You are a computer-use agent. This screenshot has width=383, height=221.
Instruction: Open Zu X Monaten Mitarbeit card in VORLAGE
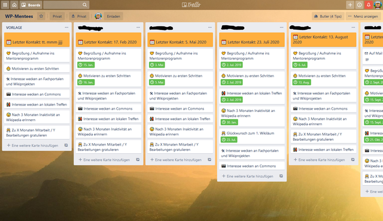(x=37, y=132)
